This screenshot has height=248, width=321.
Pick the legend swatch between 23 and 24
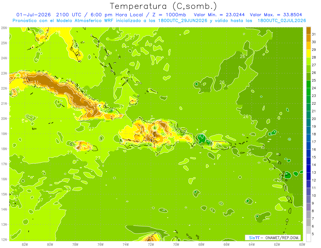pos(308,92)
